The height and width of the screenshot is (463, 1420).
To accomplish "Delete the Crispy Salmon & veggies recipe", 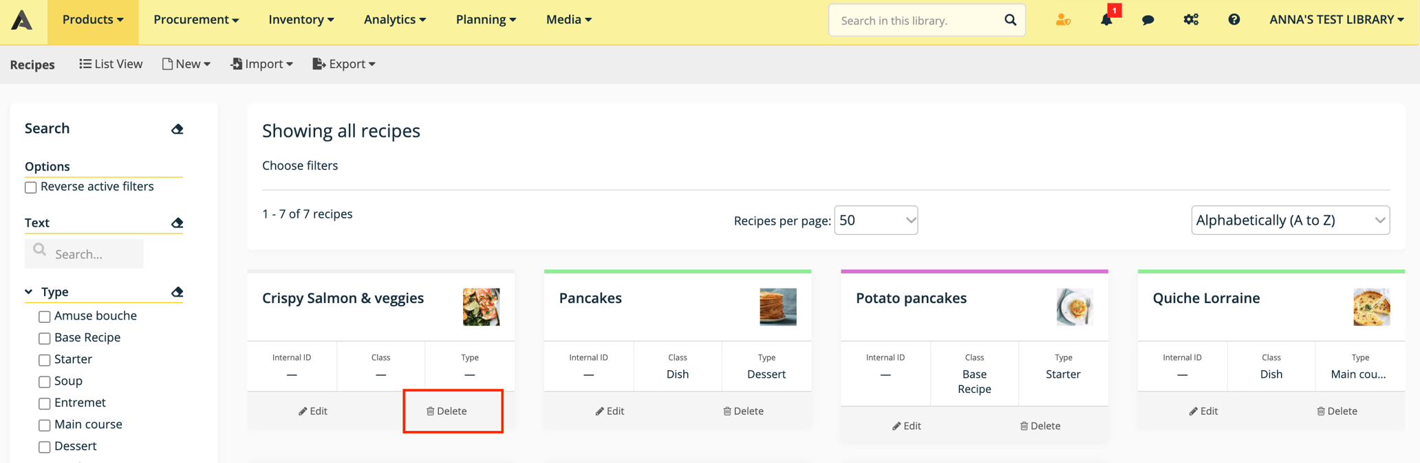I will point(447,411).
